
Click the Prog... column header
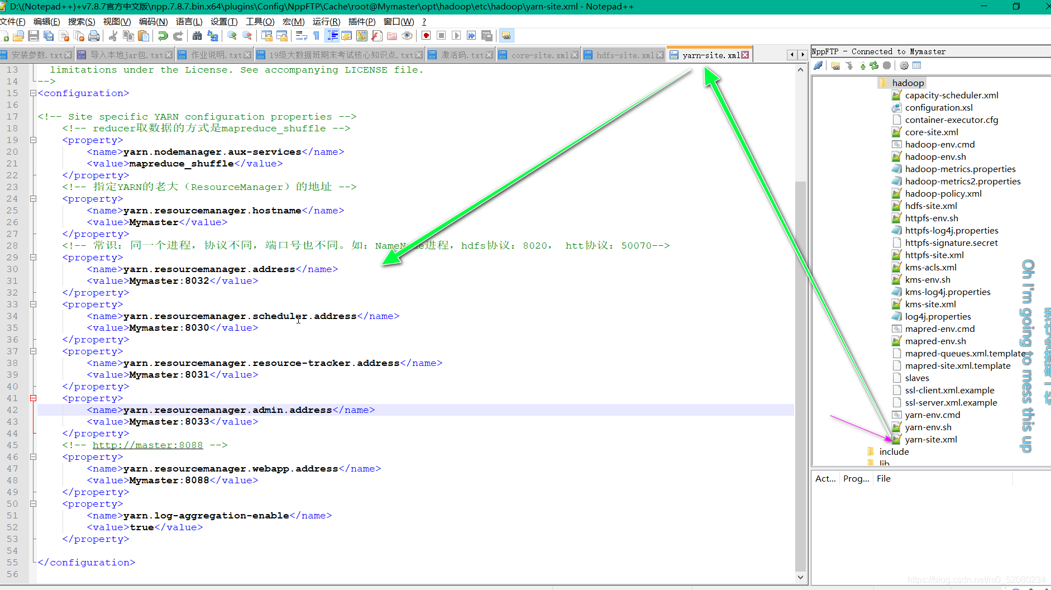[x=856, y=479]
